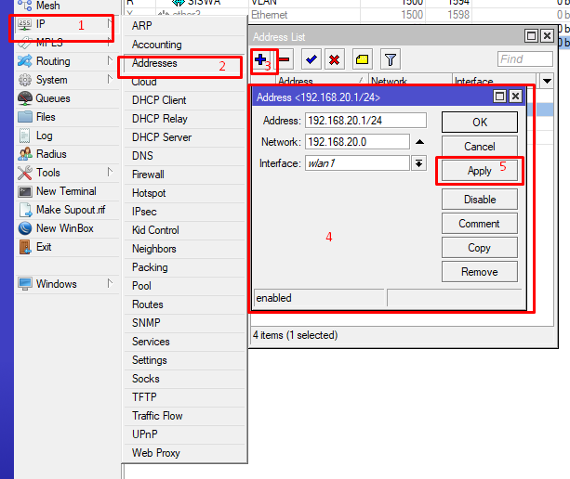Expand the Routing submenu
Viewport: 570px width, 479px height.
53,61
